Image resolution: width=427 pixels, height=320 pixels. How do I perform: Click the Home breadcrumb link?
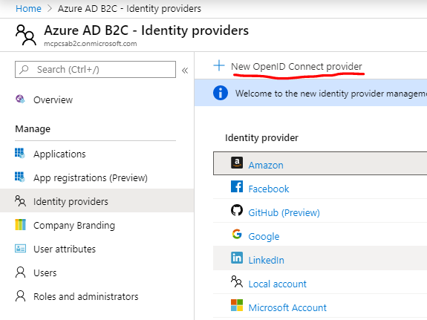pyautogui.click(x=28, y=9)
